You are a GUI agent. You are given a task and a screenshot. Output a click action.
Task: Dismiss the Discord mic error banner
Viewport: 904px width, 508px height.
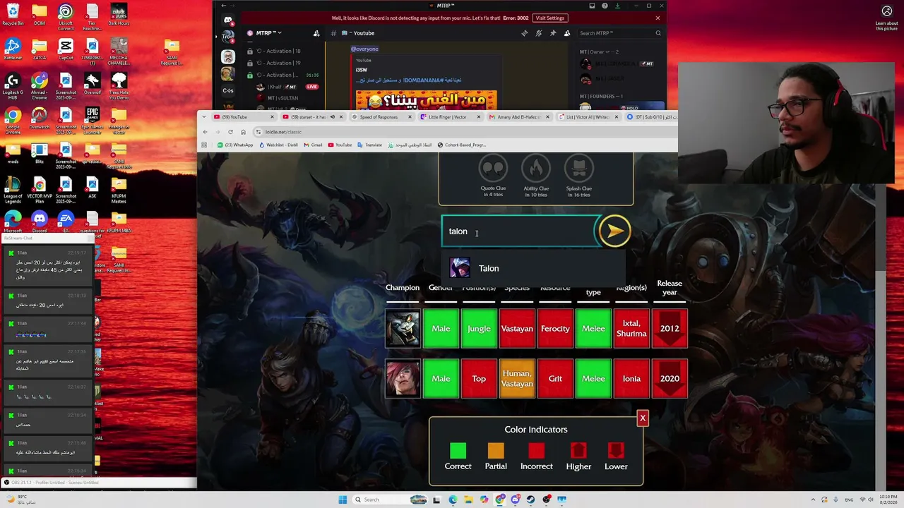click(x=658, y=18)
